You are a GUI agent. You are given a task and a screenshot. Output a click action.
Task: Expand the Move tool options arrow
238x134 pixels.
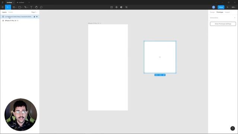tap(10, 7)
